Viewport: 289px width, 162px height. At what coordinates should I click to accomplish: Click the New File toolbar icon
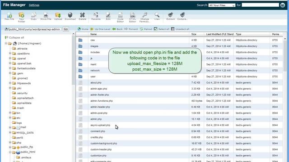click(9, 16)
